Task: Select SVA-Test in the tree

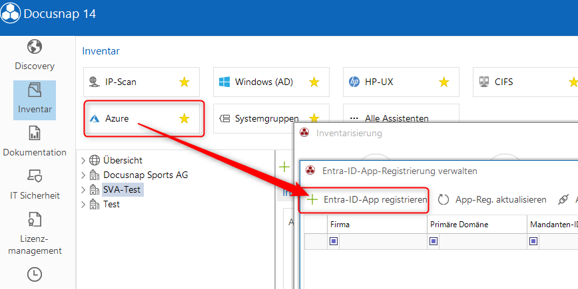Action: click(123, 189)
